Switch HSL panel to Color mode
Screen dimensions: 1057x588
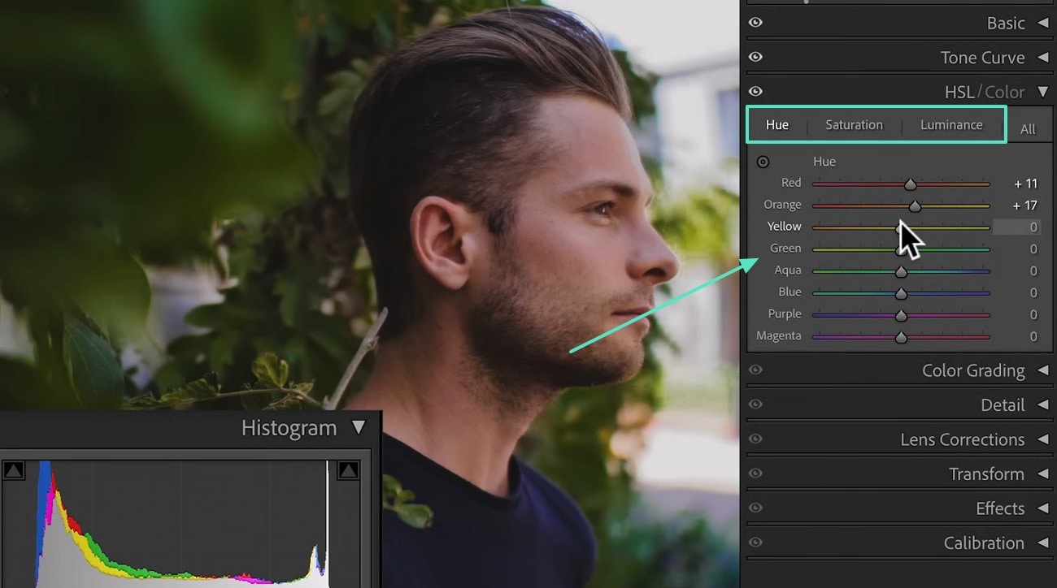coord(1005,92)
